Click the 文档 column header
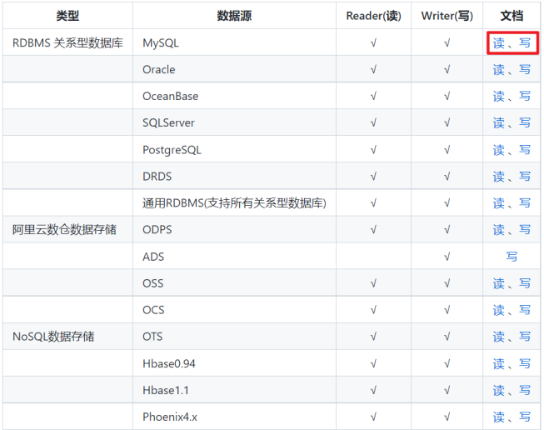 point(512,16)
